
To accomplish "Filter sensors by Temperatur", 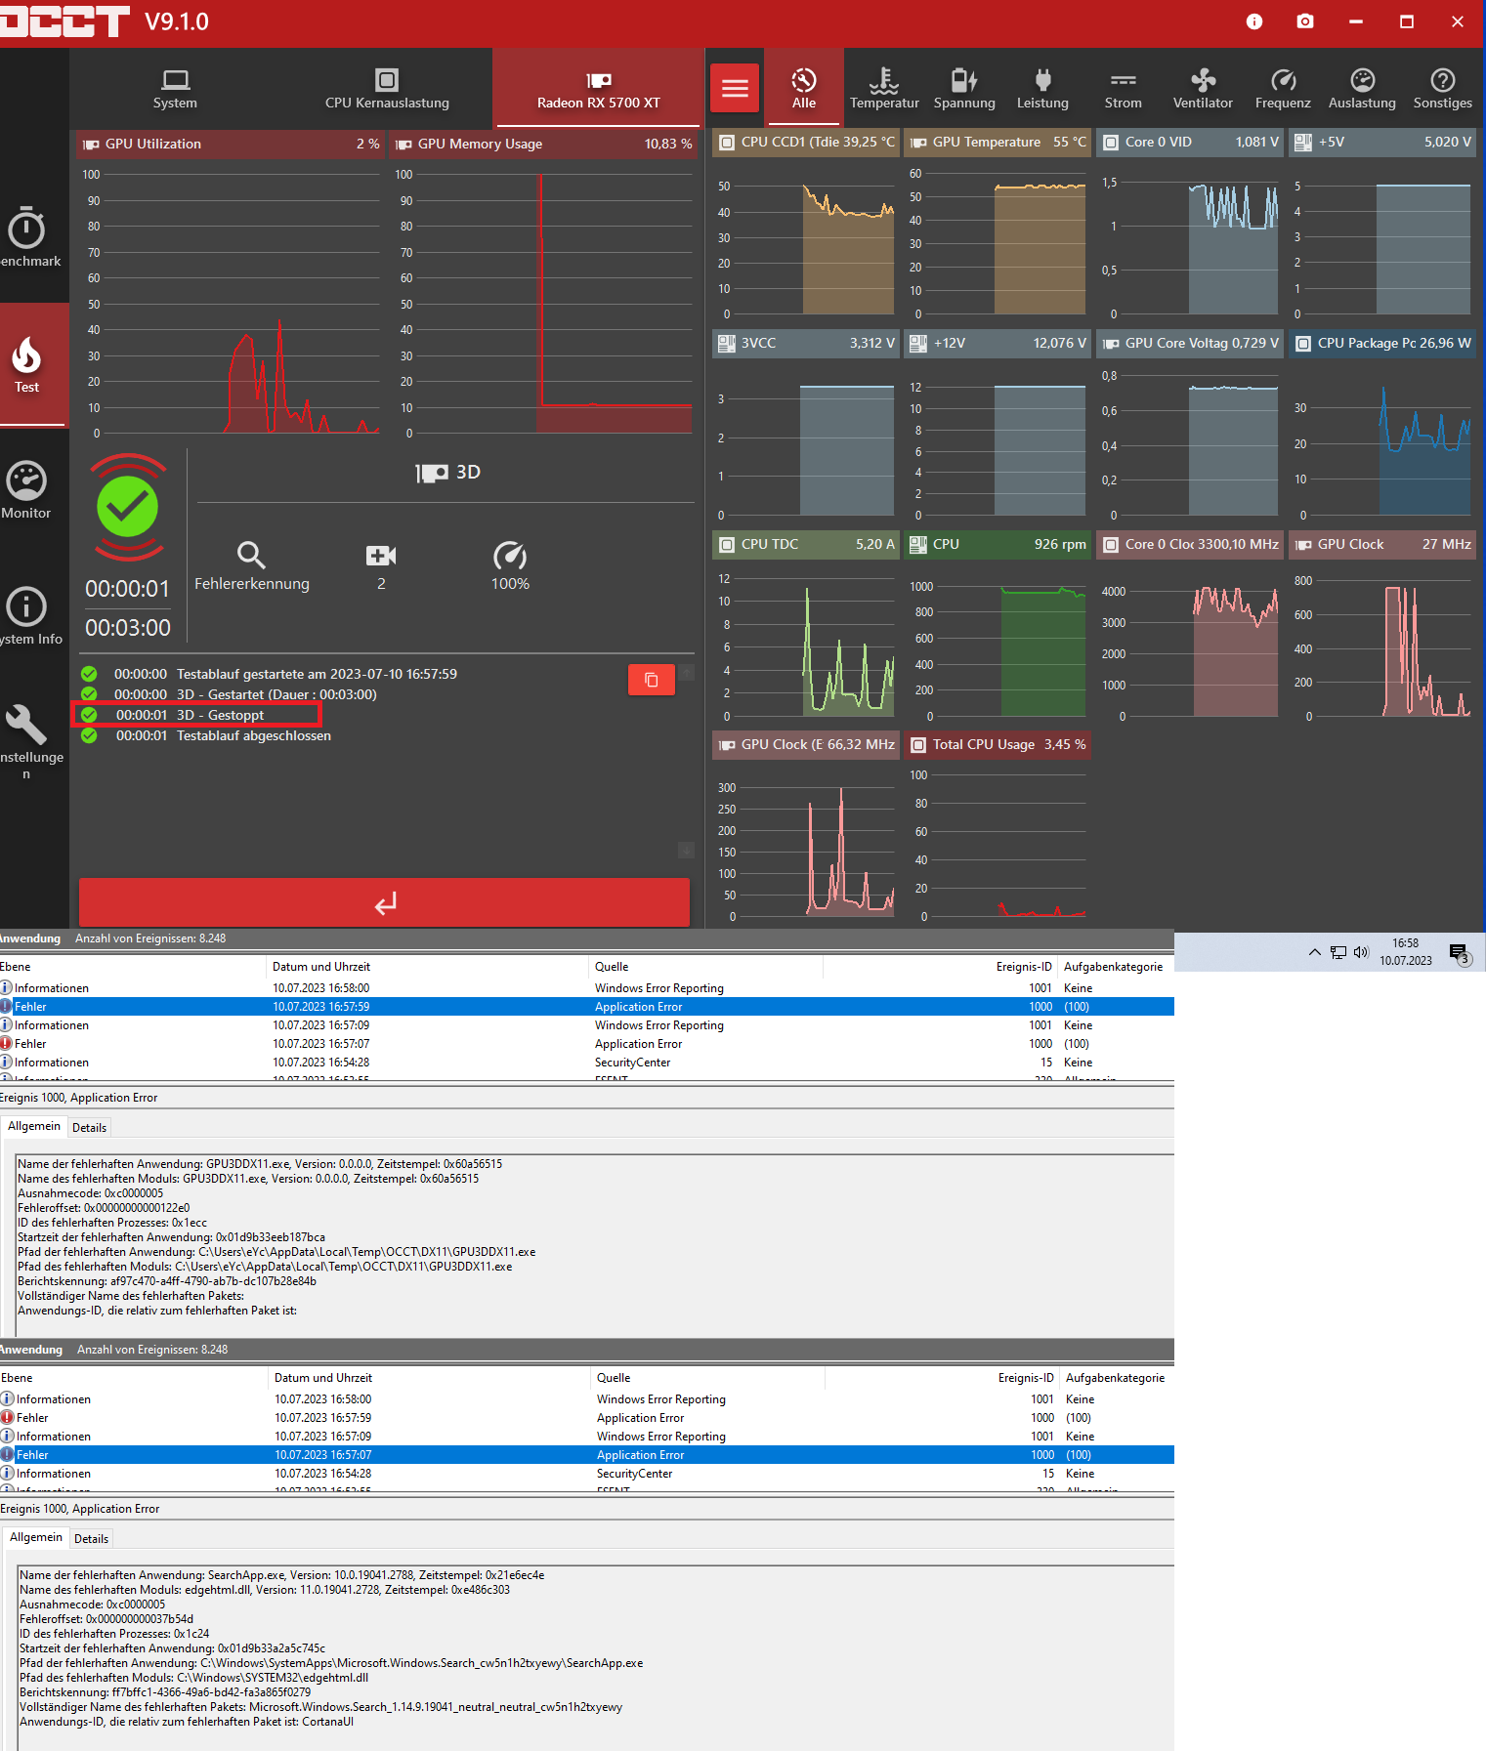I will pyautogui.click(x=884, y=89).
